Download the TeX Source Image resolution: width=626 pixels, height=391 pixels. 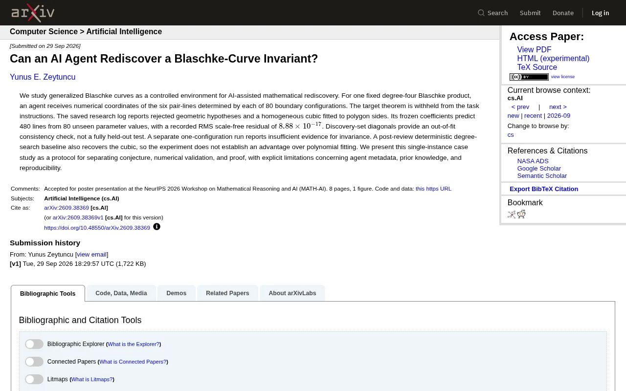pos(537,67)
